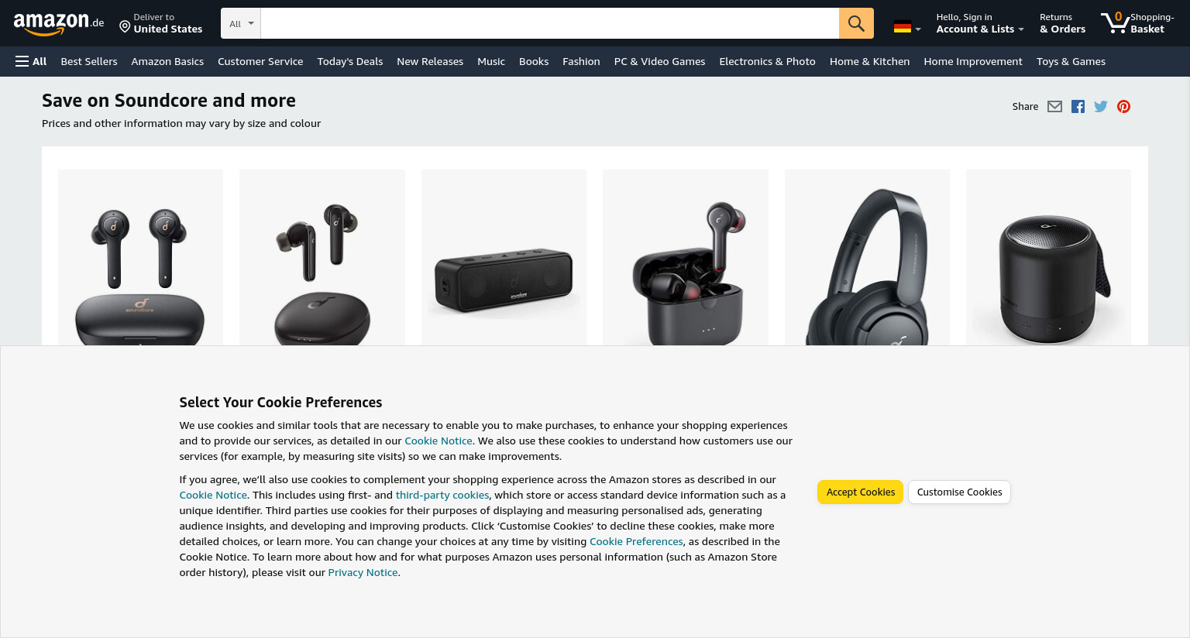The width and height of the screenshot is (1190, 638).
Task: Select Best Sellers in navigation
Action: pyautogui.click(x=89, y=61)
